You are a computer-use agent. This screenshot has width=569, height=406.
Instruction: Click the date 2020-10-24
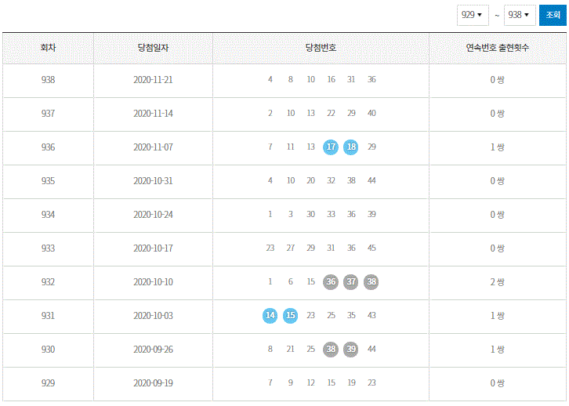153,215
